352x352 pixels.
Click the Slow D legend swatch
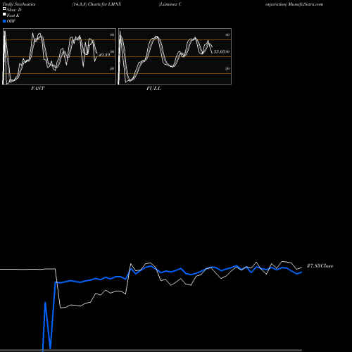[x=4, y=8]
